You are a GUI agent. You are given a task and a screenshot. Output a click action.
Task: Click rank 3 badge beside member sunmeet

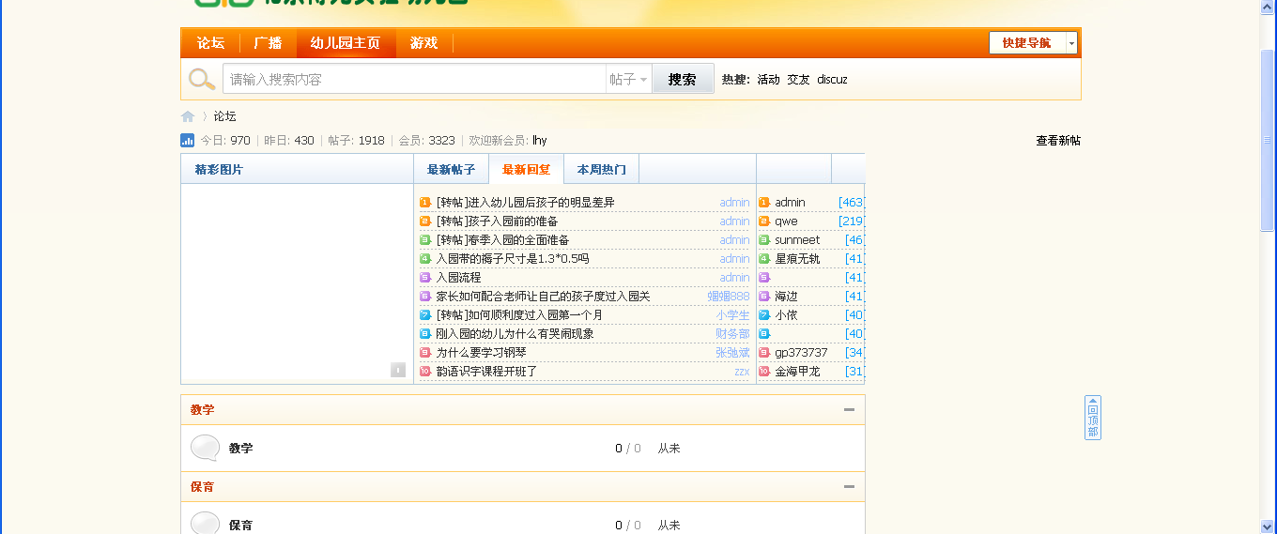pos(764,240)
